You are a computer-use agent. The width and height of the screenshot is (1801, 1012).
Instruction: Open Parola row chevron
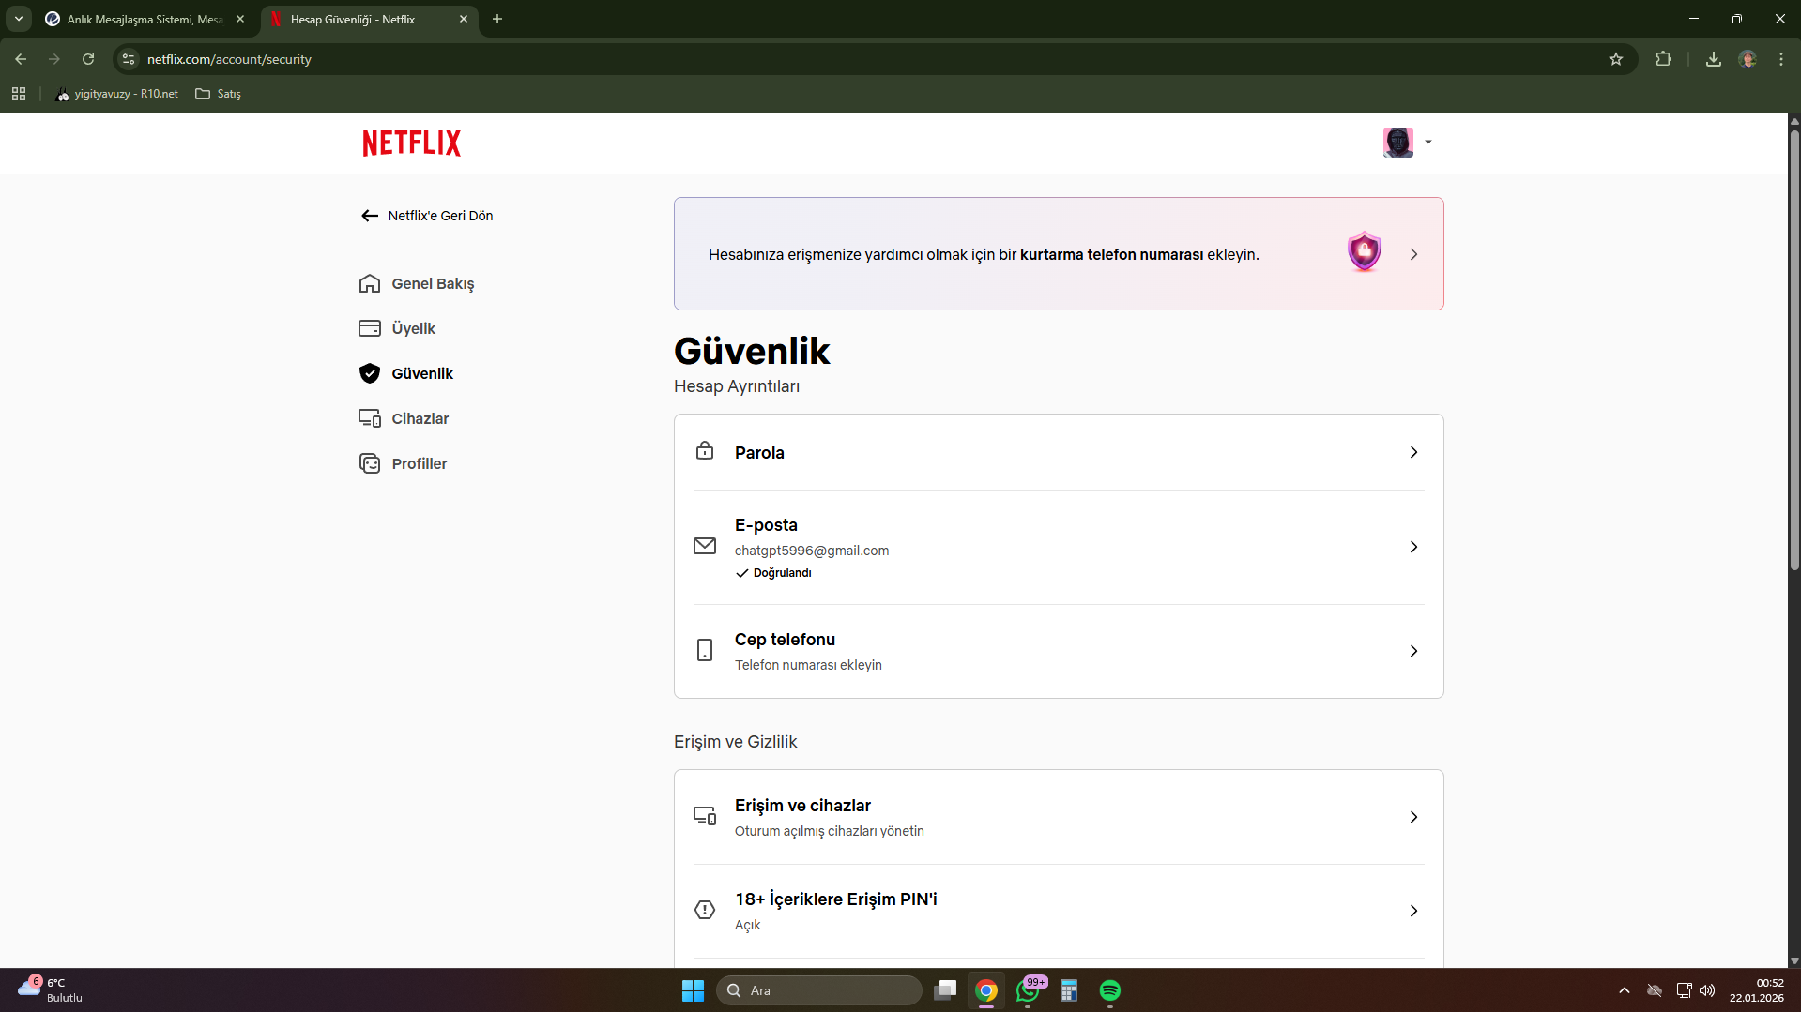pos(1413,452)
